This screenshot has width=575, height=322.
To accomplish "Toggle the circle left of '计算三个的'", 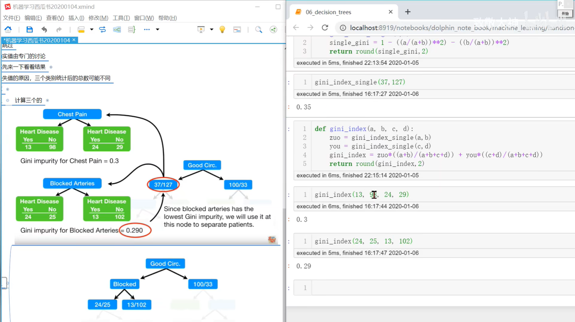I will 7,100.
